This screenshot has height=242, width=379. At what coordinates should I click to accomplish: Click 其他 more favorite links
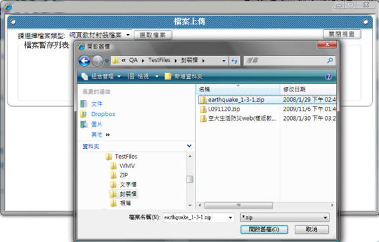[100, 135]
